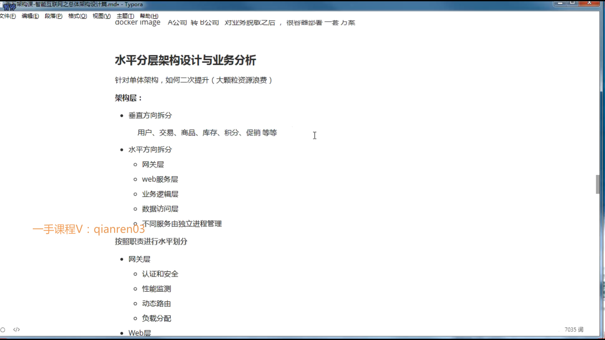Open the 视图(V) view menu
605x340 pixels.
[101, 16]
